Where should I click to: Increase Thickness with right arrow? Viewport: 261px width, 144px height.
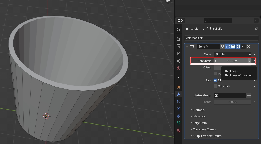(250, 61)
